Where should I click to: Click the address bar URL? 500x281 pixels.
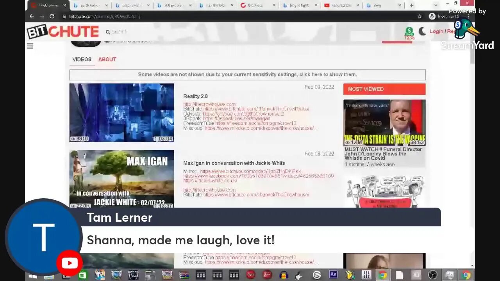(x=104, y=16)
